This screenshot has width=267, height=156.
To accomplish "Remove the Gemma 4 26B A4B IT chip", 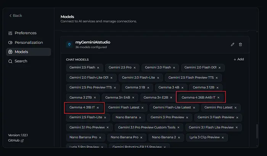I will (219, 98).
